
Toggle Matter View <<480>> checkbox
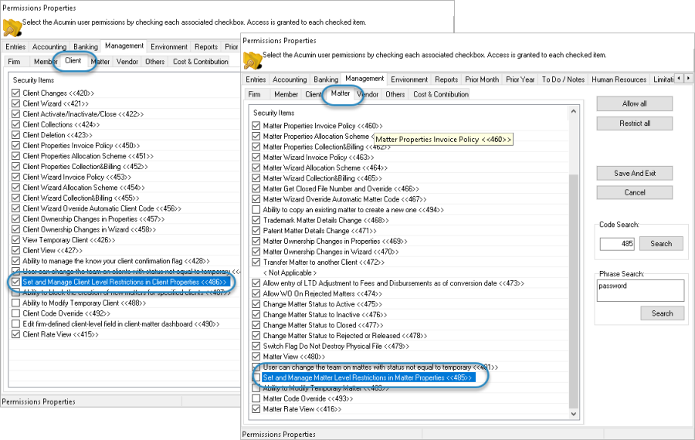[256, 357]
